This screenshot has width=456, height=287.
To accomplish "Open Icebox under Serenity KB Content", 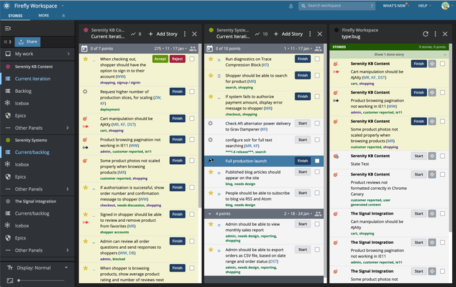I will click(22, 103).
